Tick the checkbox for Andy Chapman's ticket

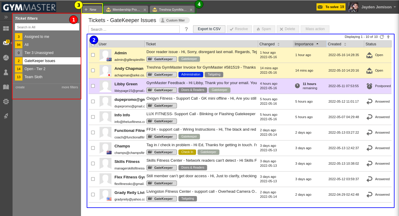coord(93,70)
